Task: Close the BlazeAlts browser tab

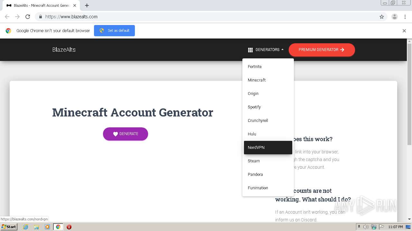Action: click(74, 5)
